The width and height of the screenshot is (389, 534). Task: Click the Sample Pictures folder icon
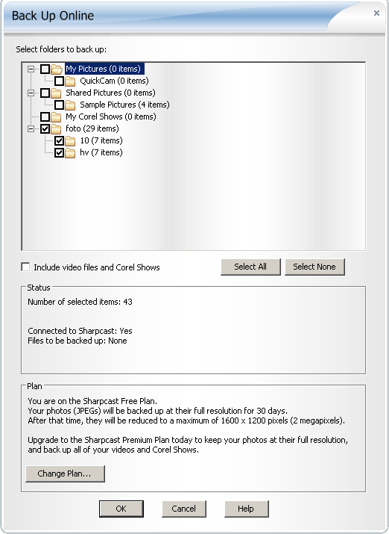click(70, 105)
